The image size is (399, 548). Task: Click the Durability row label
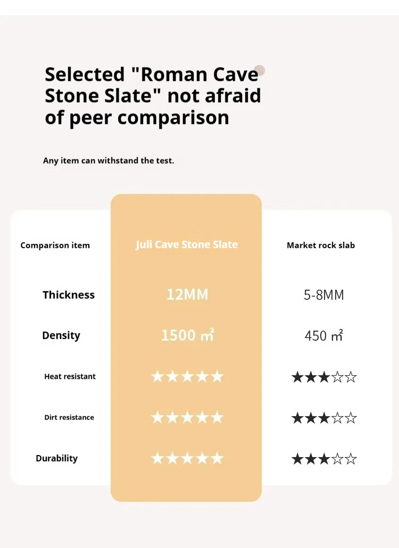click(56, 458)
